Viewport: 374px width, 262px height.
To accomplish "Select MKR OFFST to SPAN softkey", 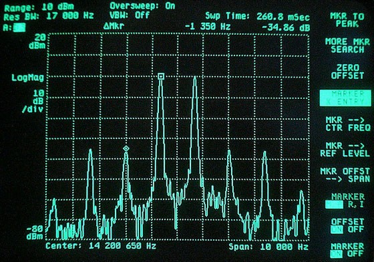I will pos(345,175).
